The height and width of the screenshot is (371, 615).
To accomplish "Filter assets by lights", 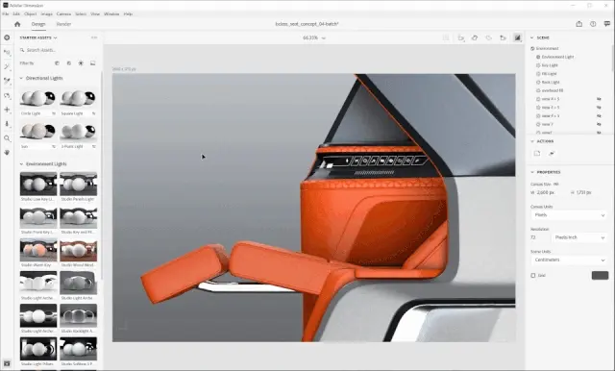I will pos(81,62).
